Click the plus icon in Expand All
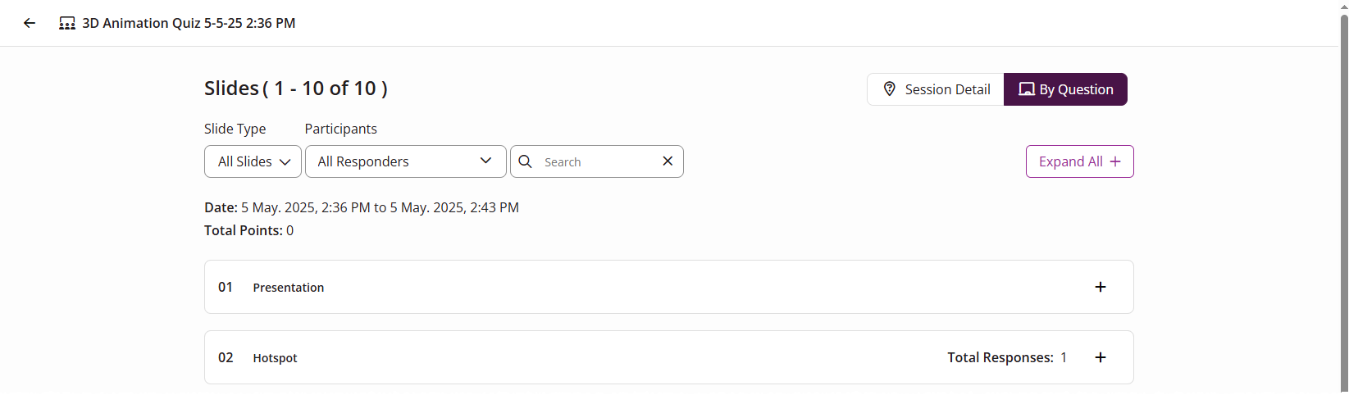The height and width of the screenshot is (395, 1349). [x=1115, y=161]
